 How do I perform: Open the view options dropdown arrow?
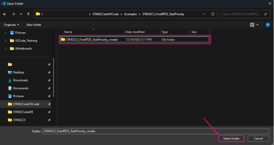pyautogui.click(x=257, y=25)
